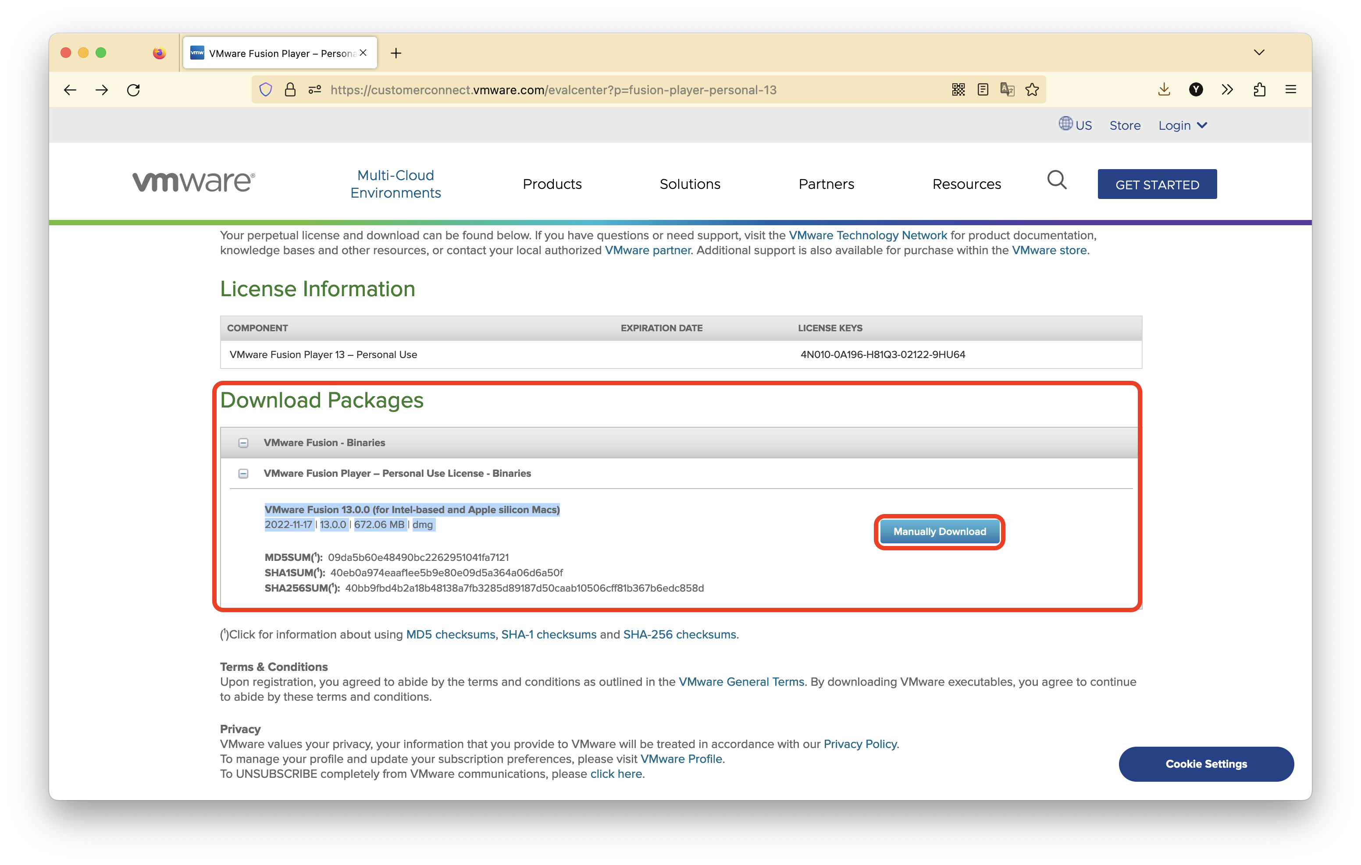Show site security padlock info

coord(290,90)
